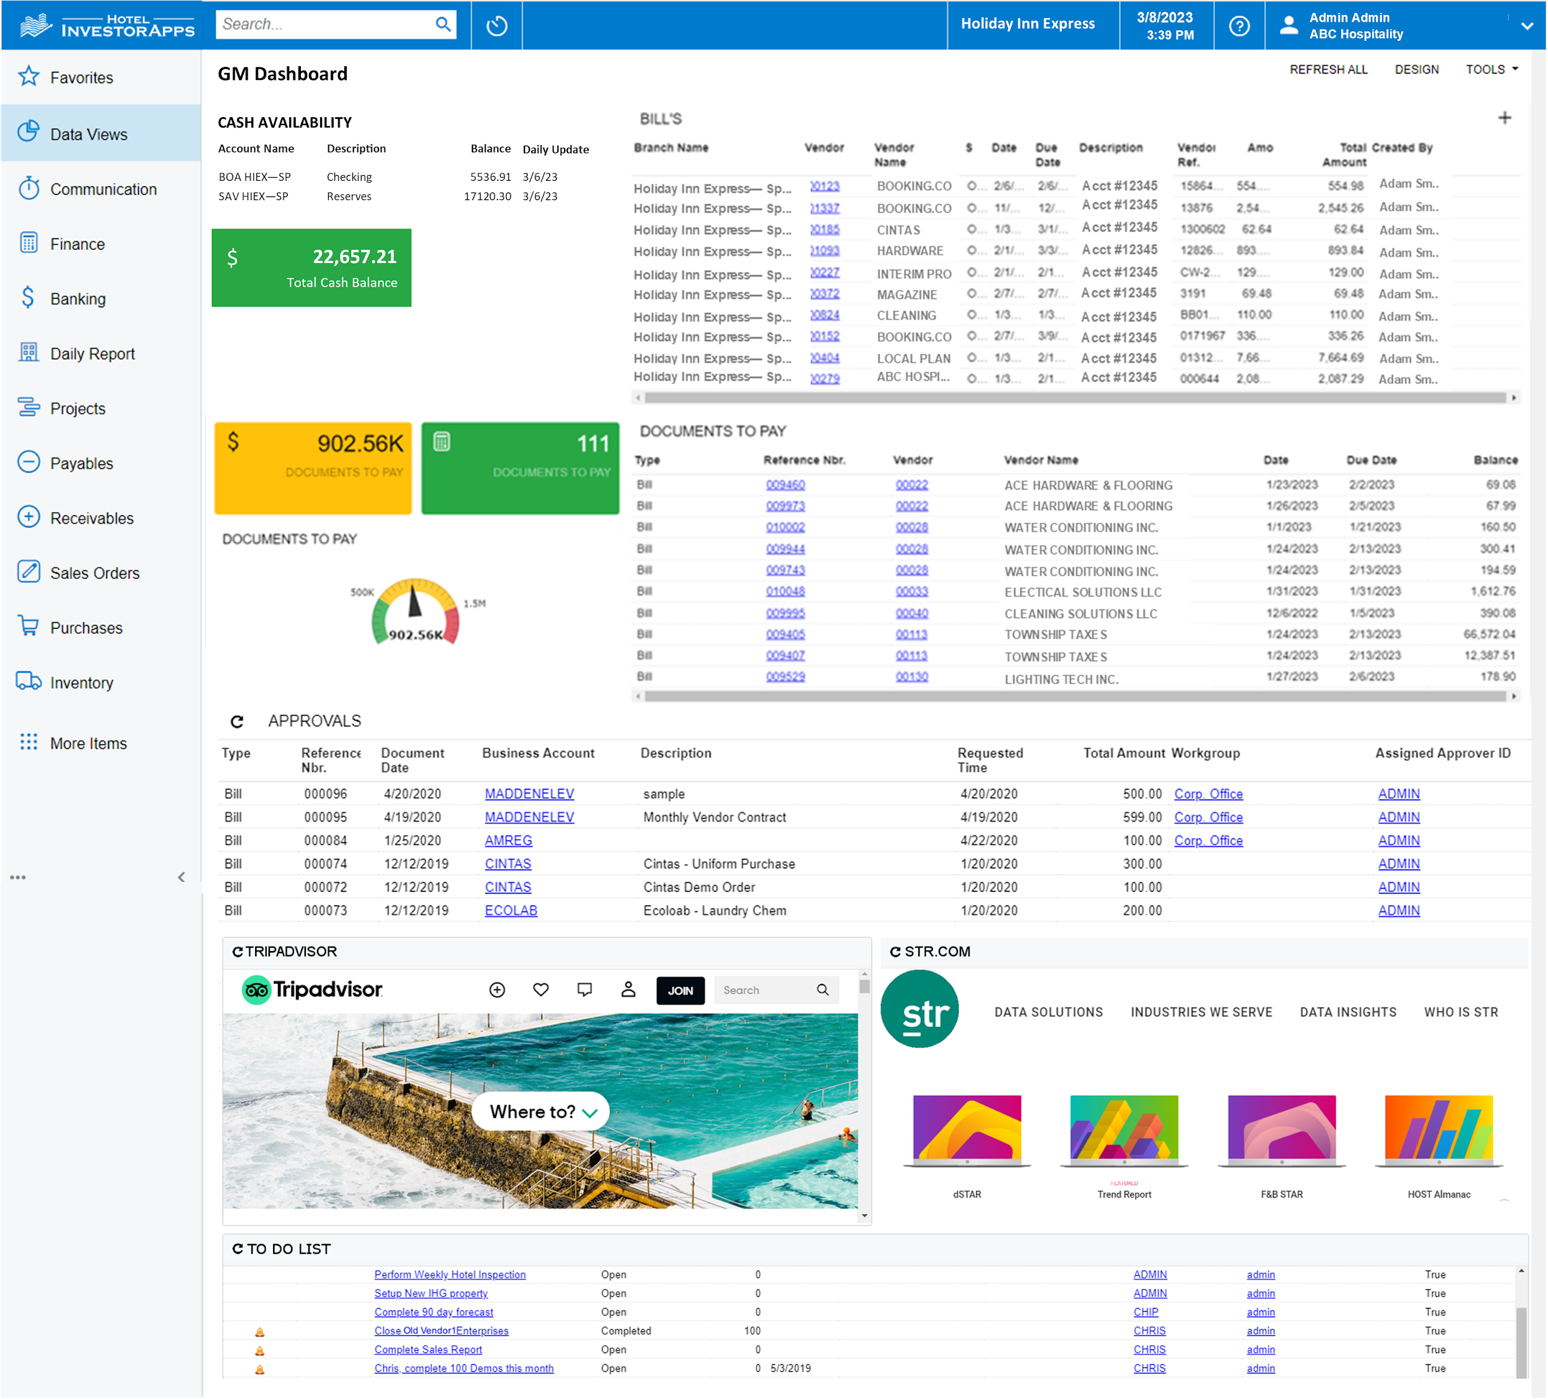Expand the Admin Admin user dropdown
The width and height of the screenshot is (1548, 1399).
point(1528,26)
